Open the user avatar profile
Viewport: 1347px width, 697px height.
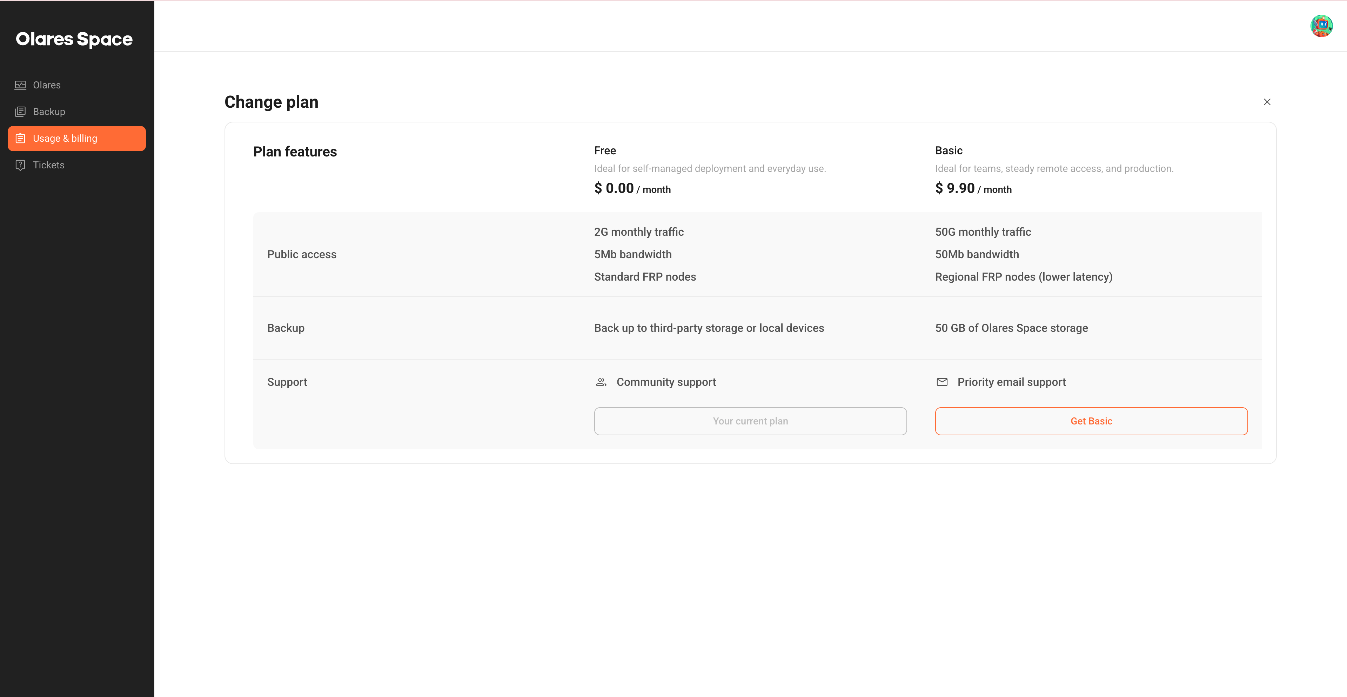tap(1321, 26)
